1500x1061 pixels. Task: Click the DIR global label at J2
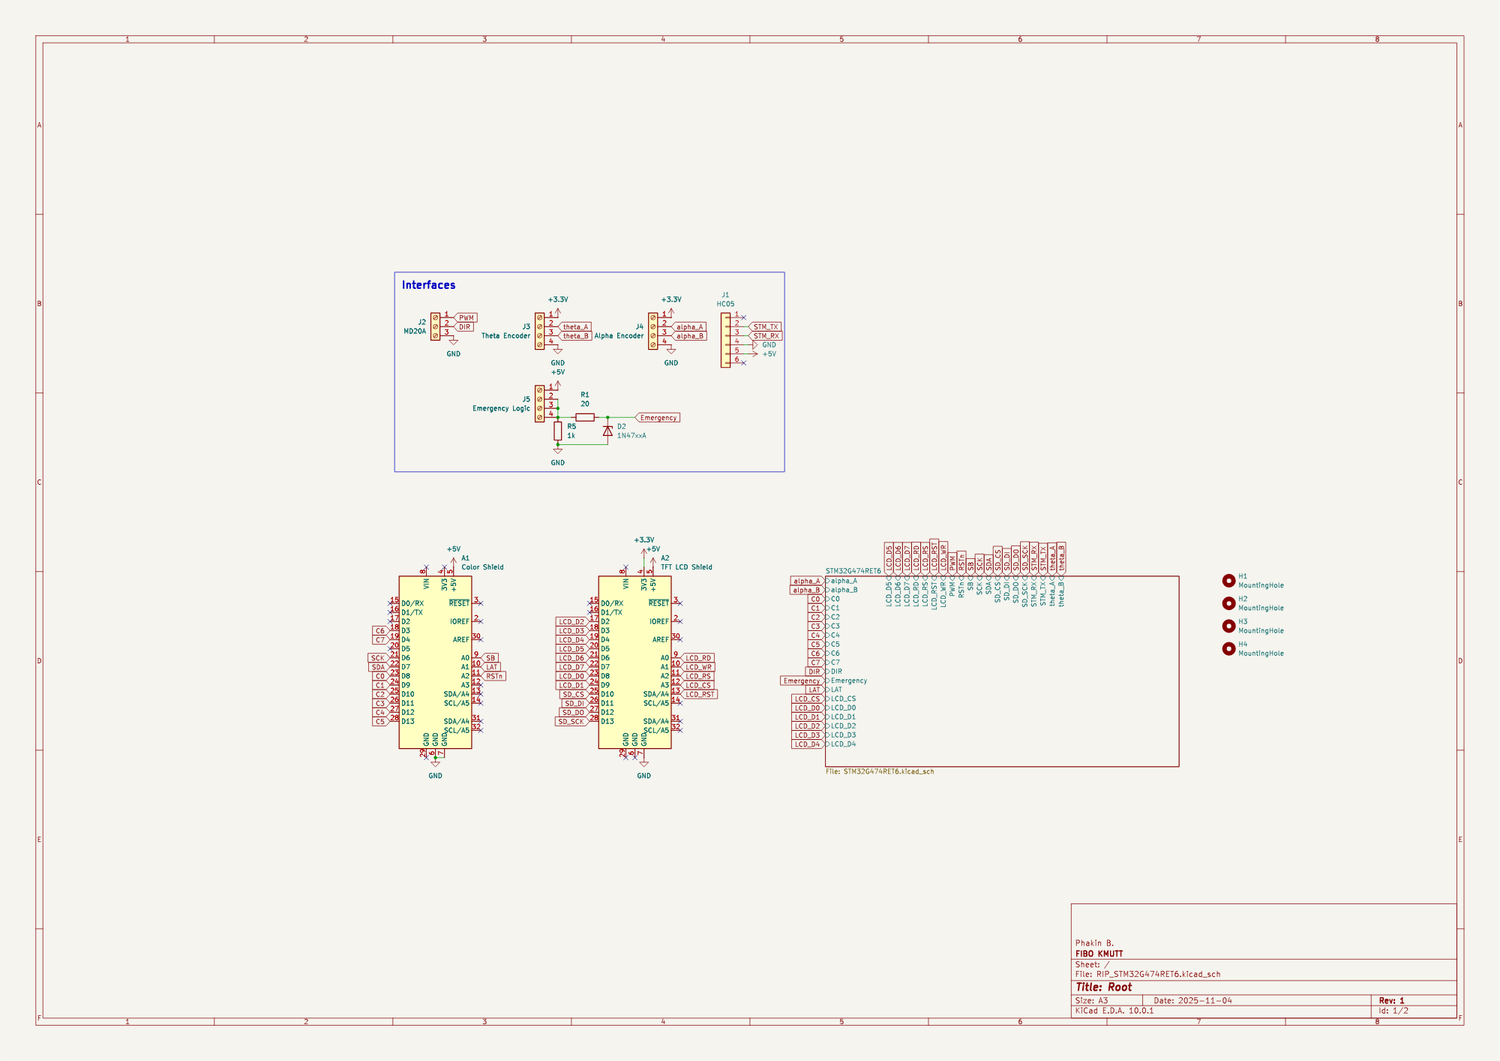point(464,326)
